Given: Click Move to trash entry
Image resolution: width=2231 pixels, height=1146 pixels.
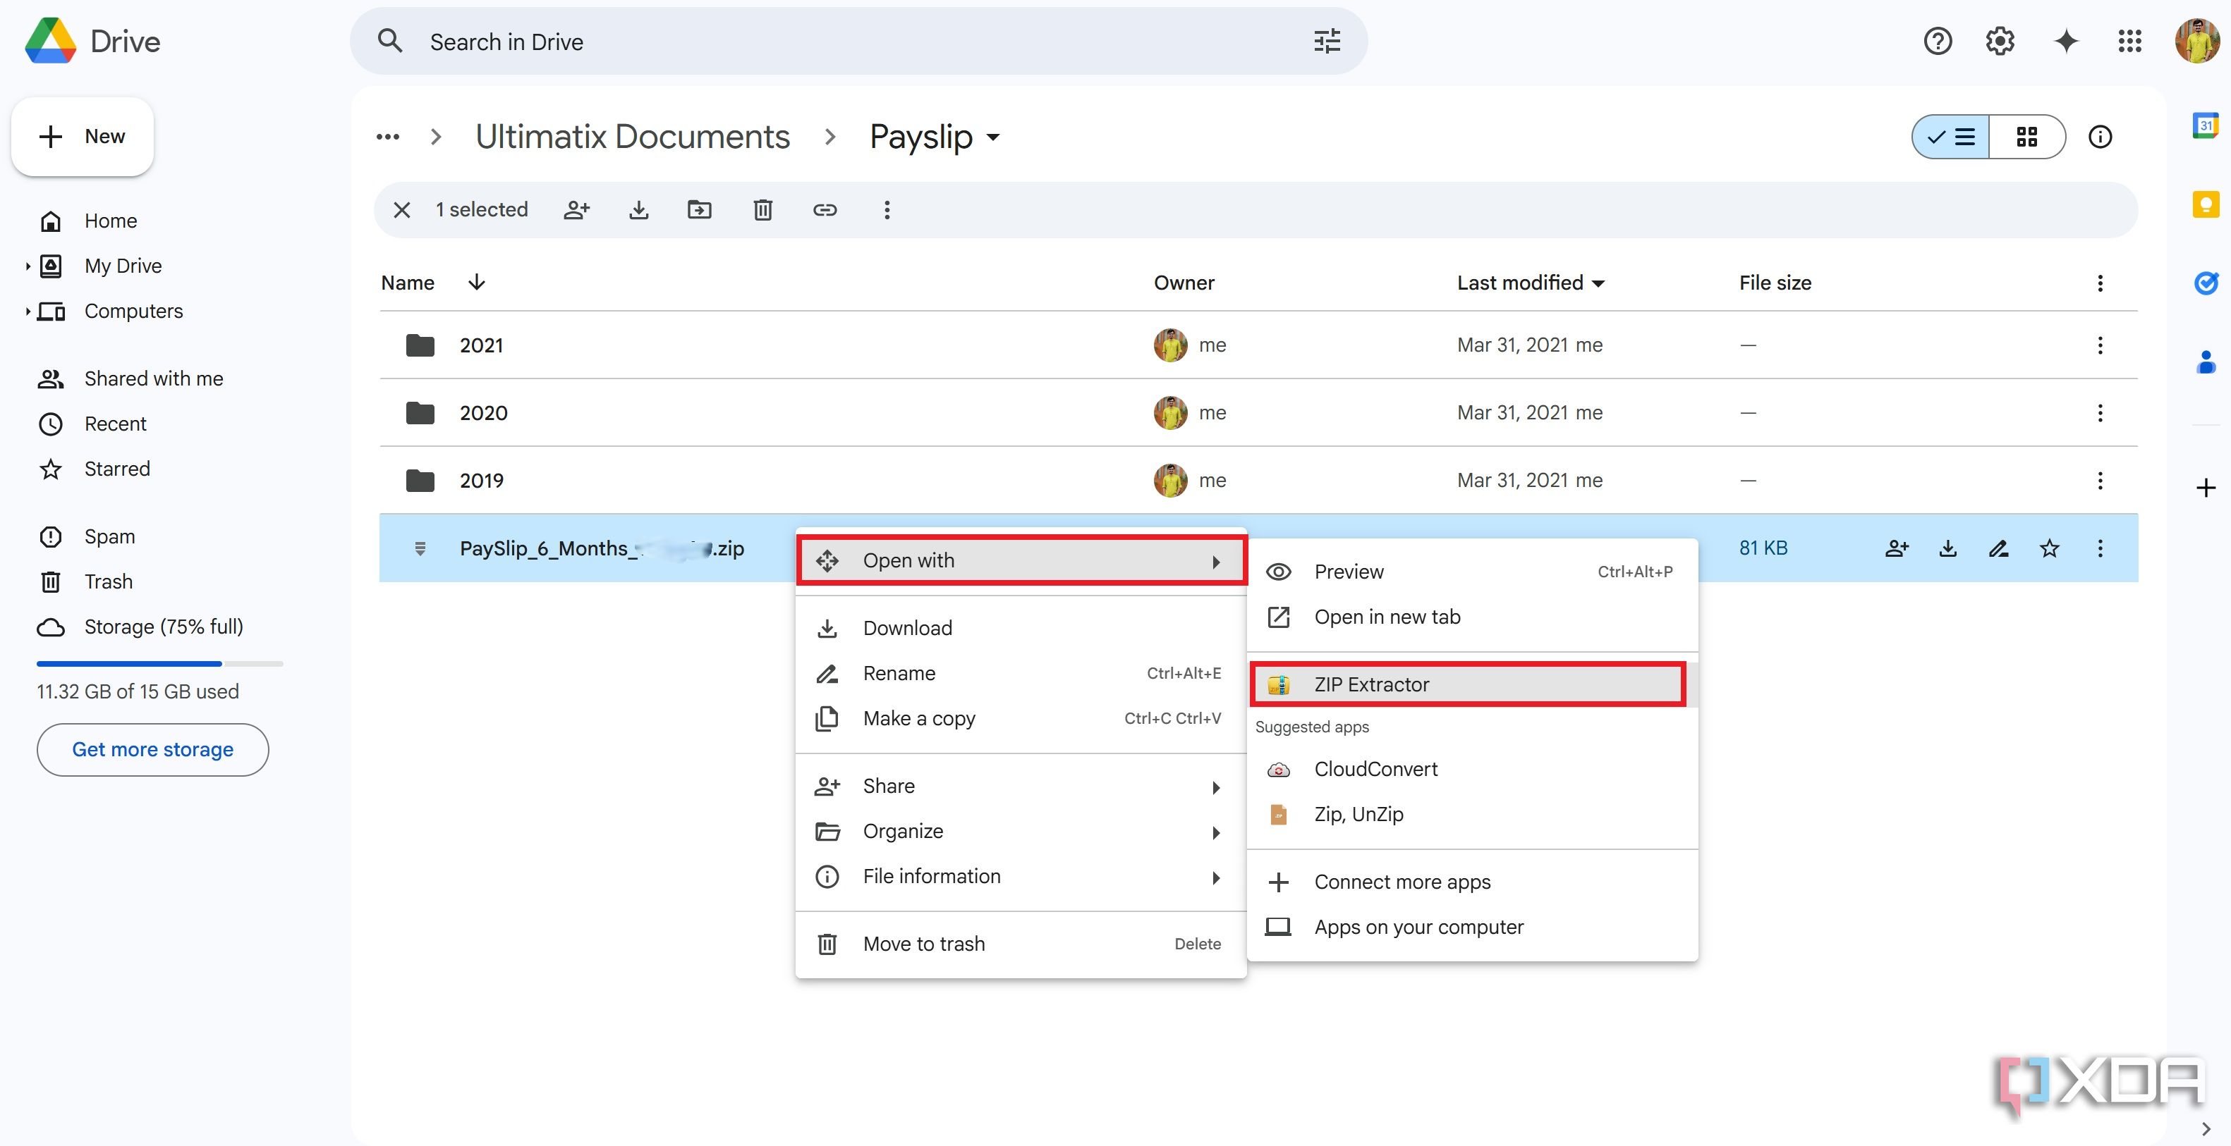Looking at the screenshot, I should click(1020, 944).
